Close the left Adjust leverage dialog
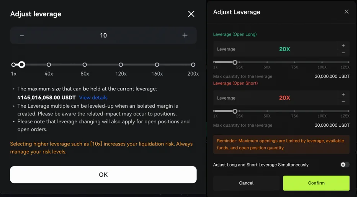The height and width of the screenshot is (197, 358). [x=191, y=14]
